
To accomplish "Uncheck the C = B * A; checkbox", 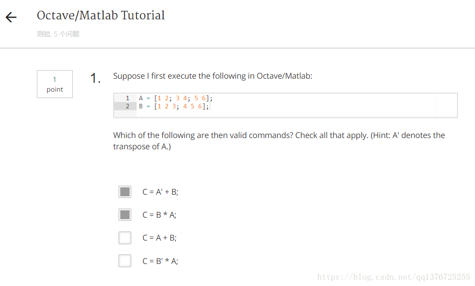I will [125, 215].
